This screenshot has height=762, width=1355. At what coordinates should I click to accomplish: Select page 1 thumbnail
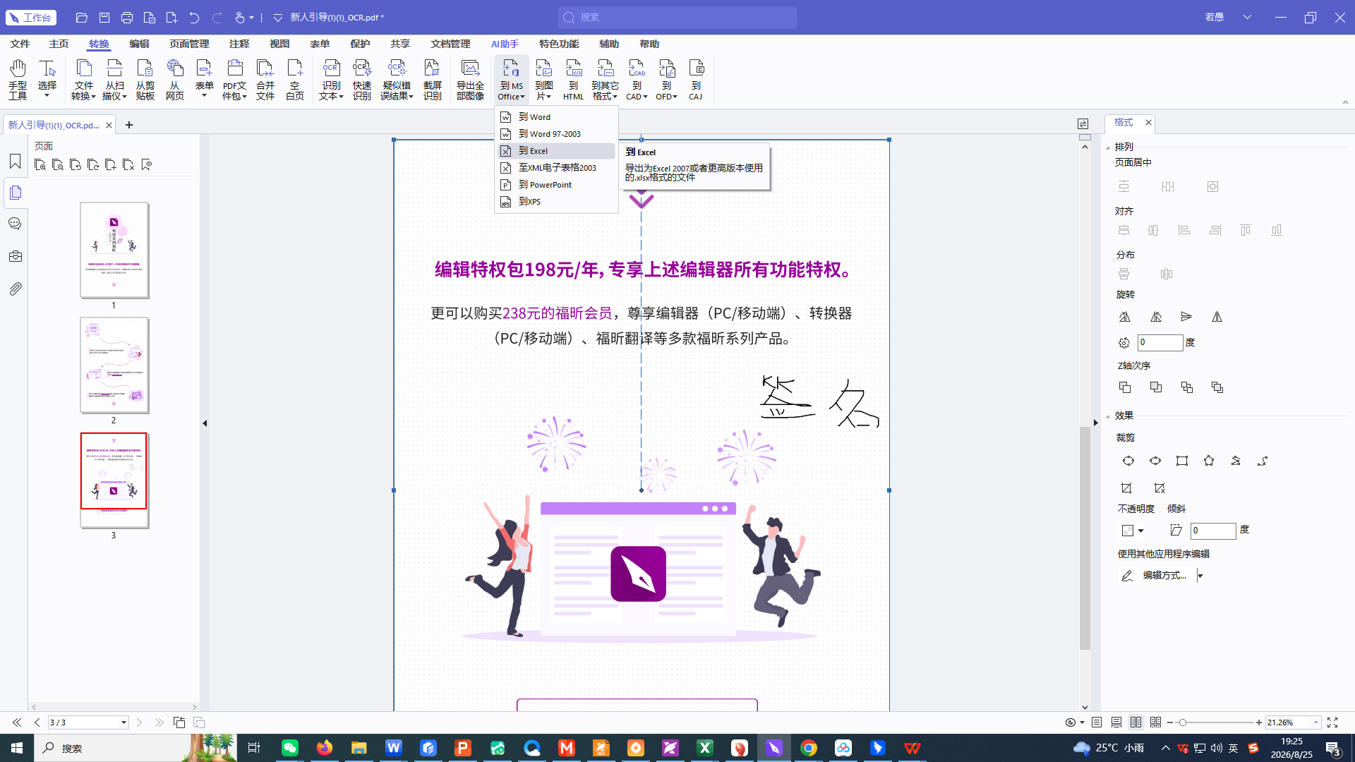[114, 250]
